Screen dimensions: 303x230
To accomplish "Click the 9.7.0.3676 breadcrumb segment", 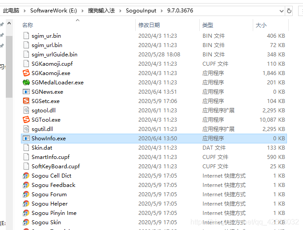I will point(180,11).
